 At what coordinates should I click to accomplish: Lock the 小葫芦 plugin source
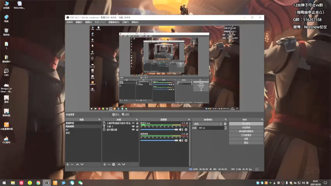(137, 123)
